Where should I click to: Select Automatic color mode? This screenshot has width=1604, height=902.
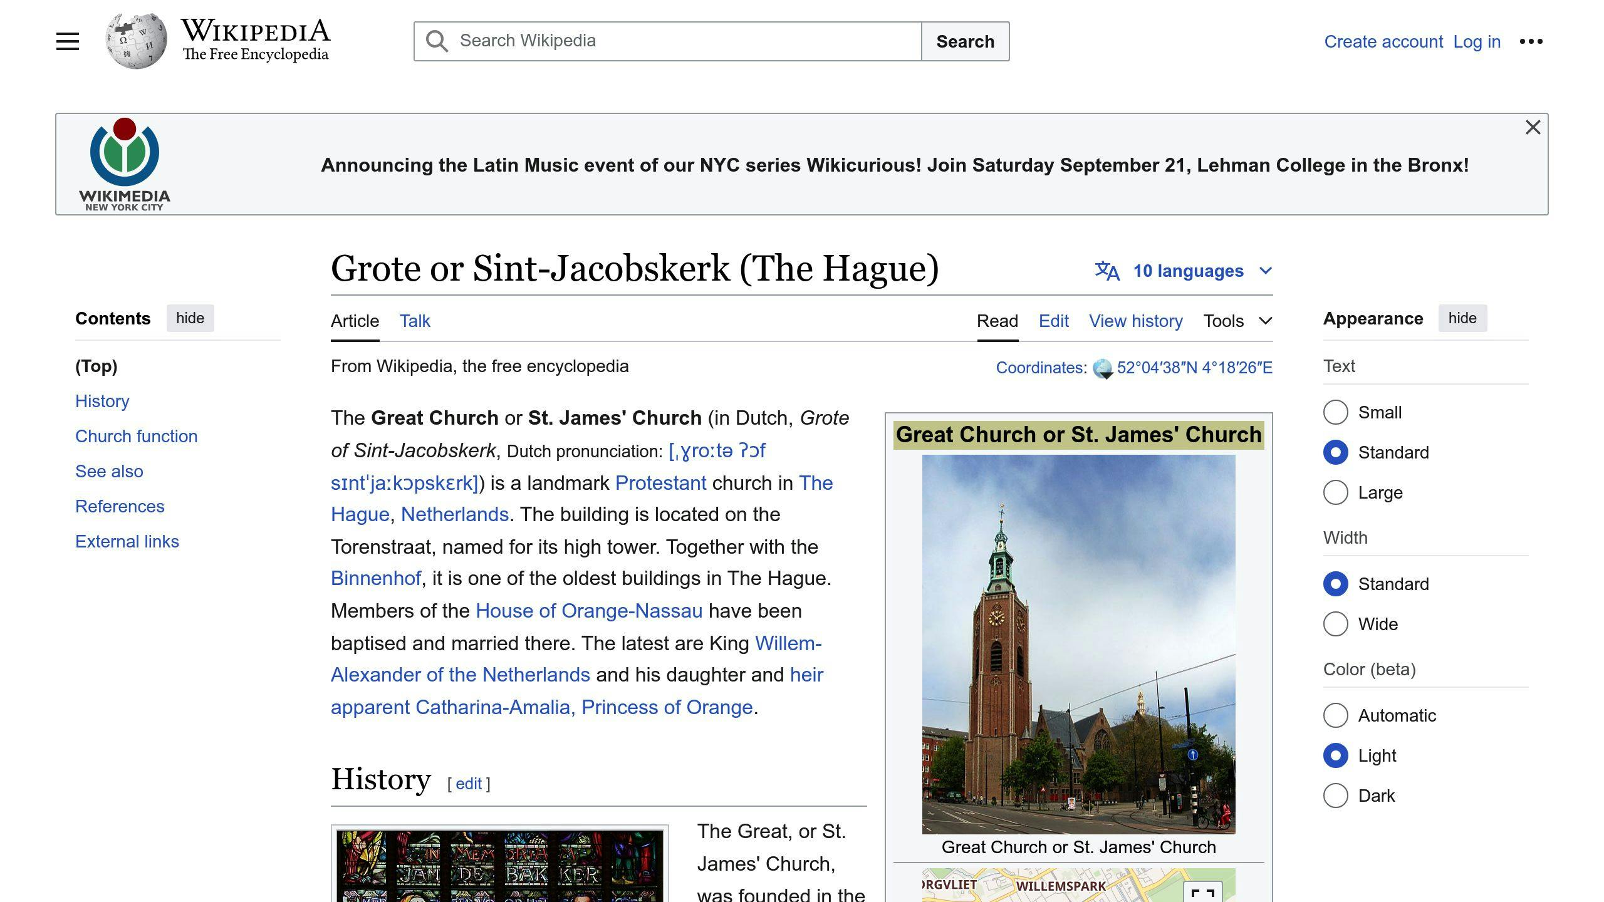[1335, 715]
